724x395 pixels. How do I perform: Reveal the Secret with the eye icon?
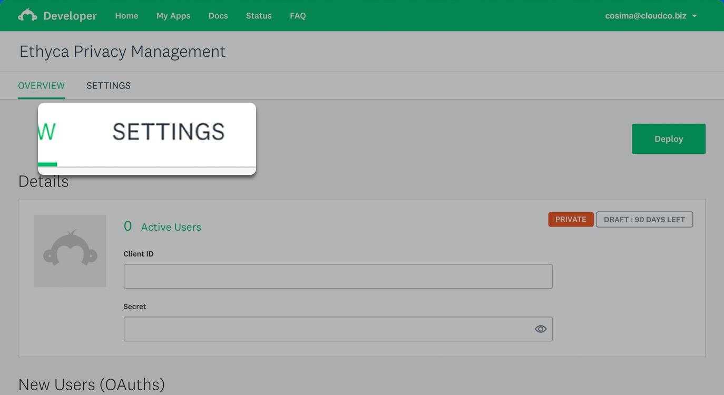pos(540,329)
